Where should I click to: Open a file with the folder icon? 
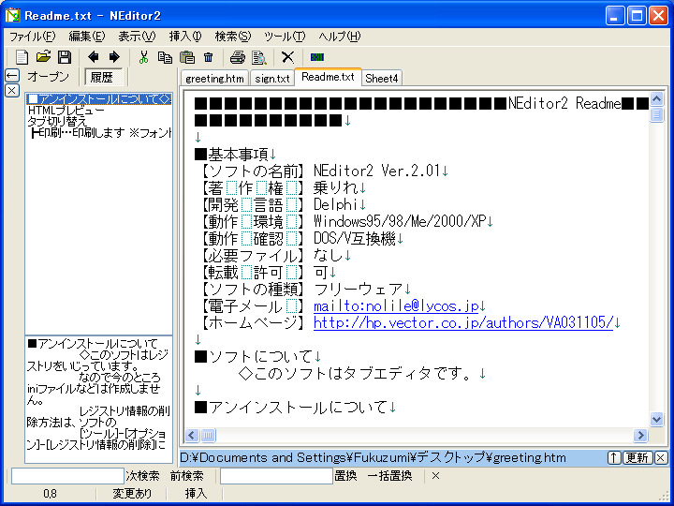(43, 57)
